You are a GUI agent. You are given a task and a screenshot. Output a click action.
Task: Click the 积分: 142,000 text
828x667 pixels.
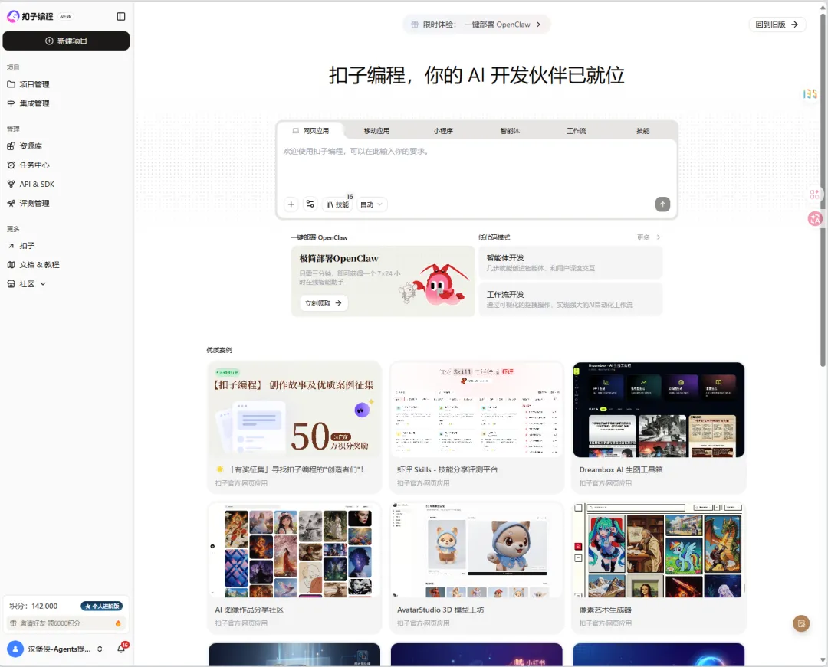[x=34, y=607]
